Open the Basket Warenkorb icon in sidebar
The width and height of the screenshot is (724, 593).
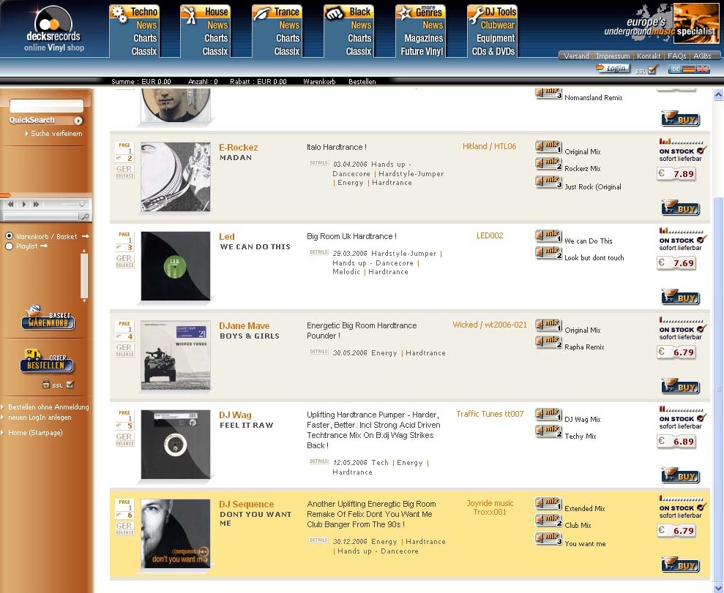(x=48, y=318)
